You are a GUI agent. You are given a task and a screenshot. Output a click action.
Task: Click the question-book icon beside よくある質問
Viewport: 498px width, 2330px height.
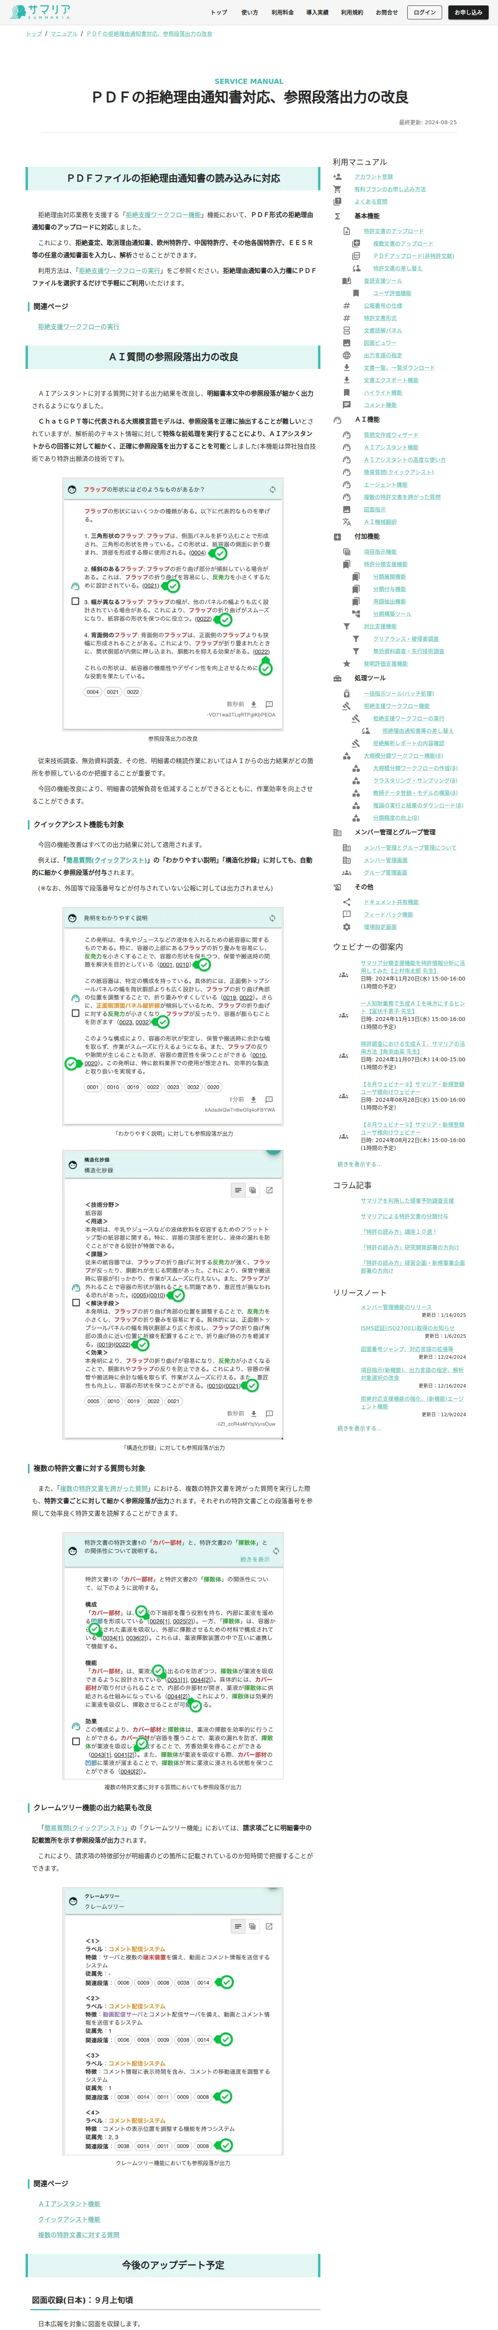click(337, 202)
